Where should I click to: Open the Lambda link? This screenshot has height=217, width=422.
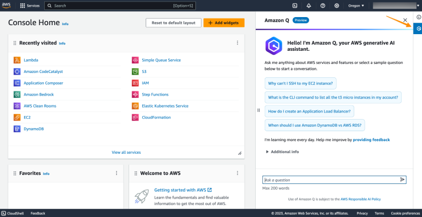coord(31,60)
